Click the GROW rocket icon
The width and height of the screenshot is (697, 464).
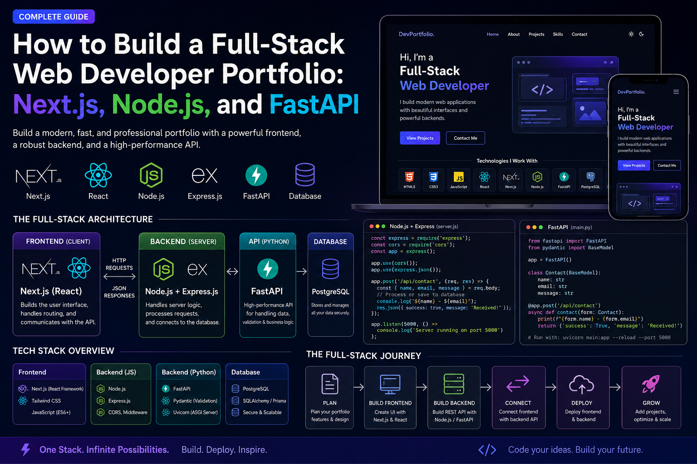click(x=651, y=384)
